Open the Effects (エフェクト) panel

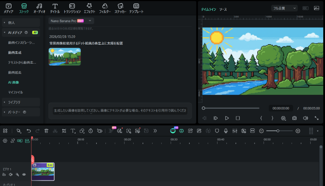[89, 7]
